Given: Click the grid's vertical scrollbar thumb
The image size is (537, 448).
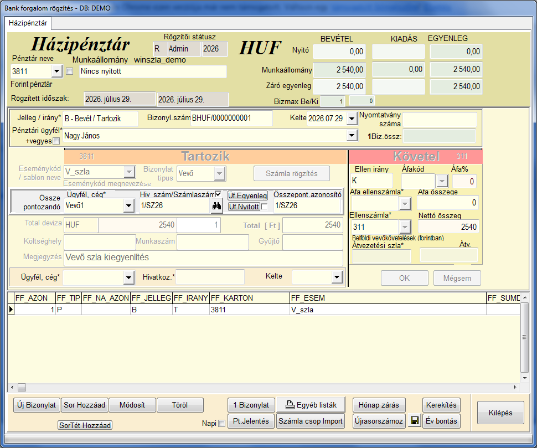Looking at the screenshot, I should [x=524, y=337].
